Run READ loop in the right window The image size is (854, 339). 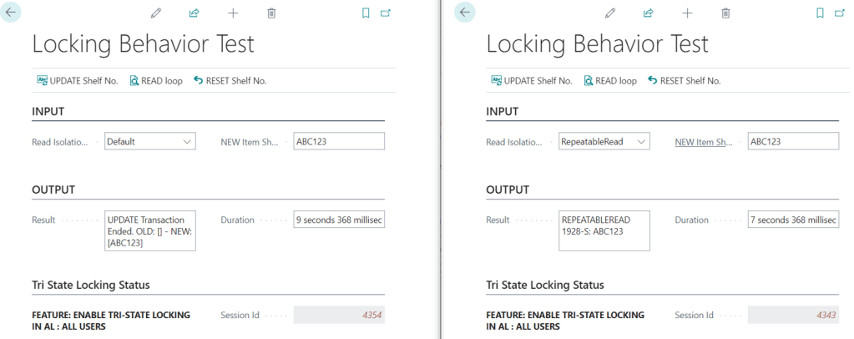[609, 81]
